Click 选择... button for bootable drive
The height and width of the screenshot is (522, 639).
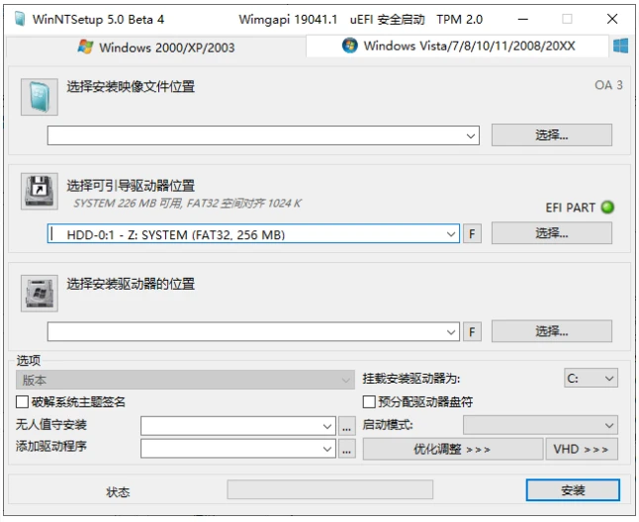[551, 233]
